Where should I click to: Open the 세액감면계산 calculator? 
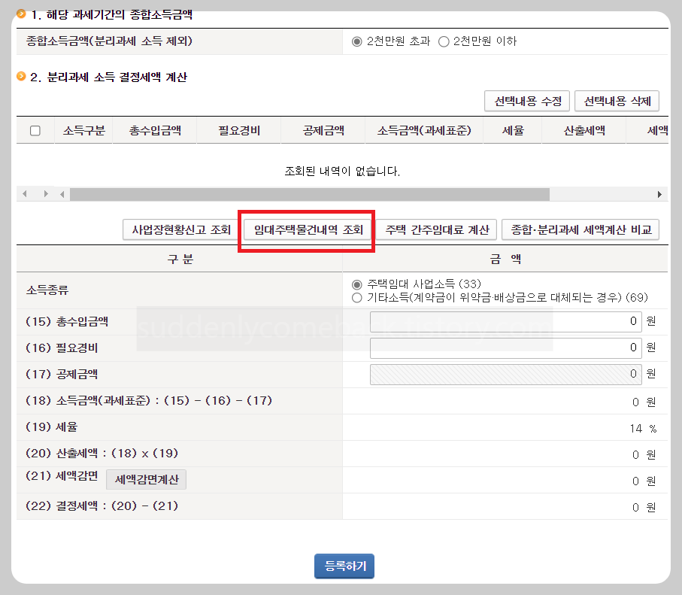(146, 479)
